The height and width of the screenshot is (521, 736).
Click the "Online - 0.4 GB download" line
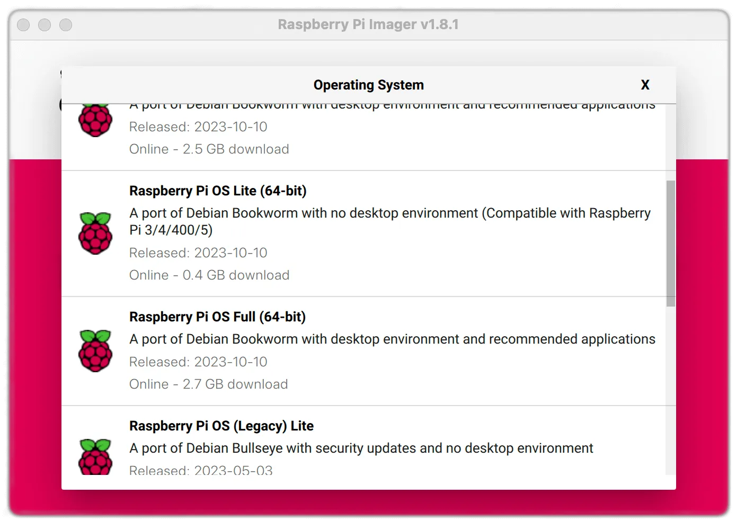(x=209, y=275)
